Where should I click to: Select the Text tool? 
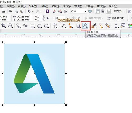[55, 26]
